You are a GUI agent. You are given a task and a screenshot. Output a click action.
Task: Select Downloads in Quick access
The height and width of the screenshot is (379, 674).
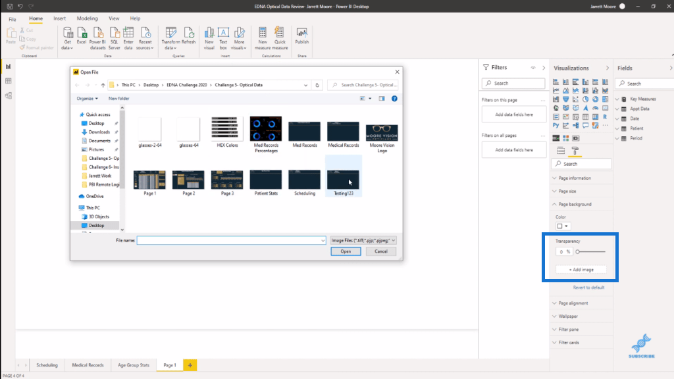pos(99,132)
